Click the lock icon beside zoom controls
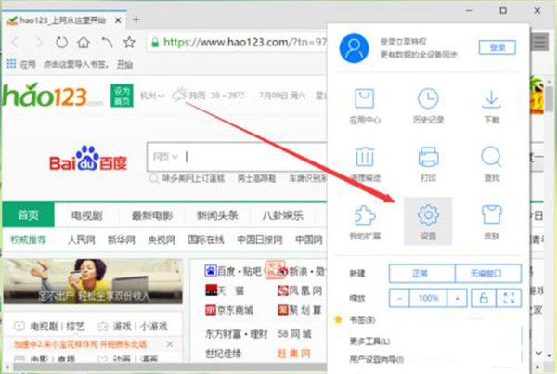The image size is (557, 374). coord(484,298)
